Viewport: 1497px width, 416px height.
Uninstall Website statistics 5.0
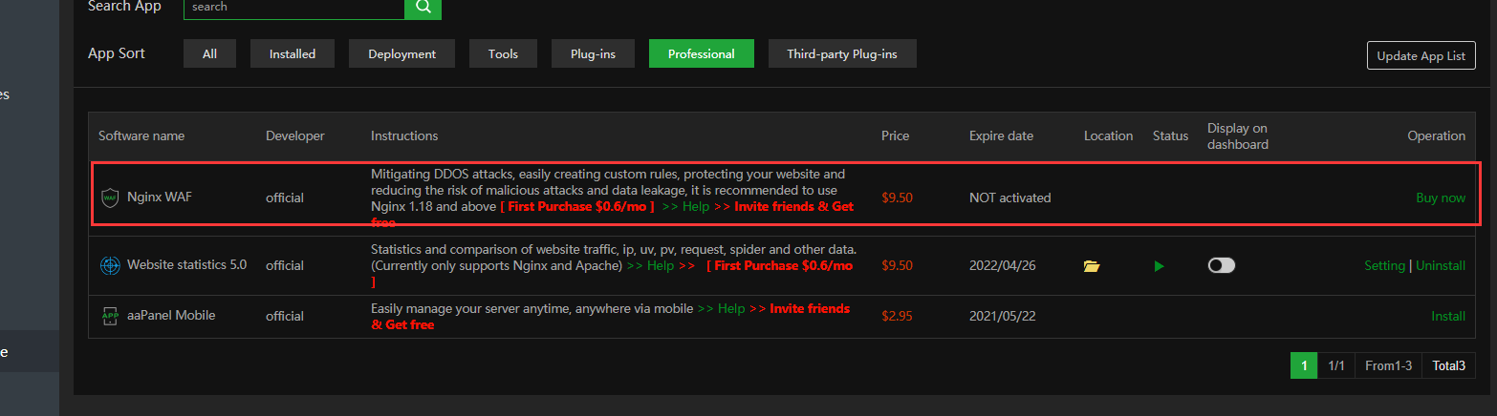(1441, 266)
